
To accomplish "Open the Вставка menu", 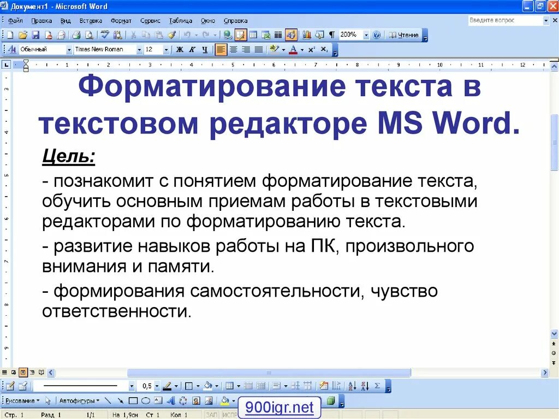I will (x=91, y=21).
